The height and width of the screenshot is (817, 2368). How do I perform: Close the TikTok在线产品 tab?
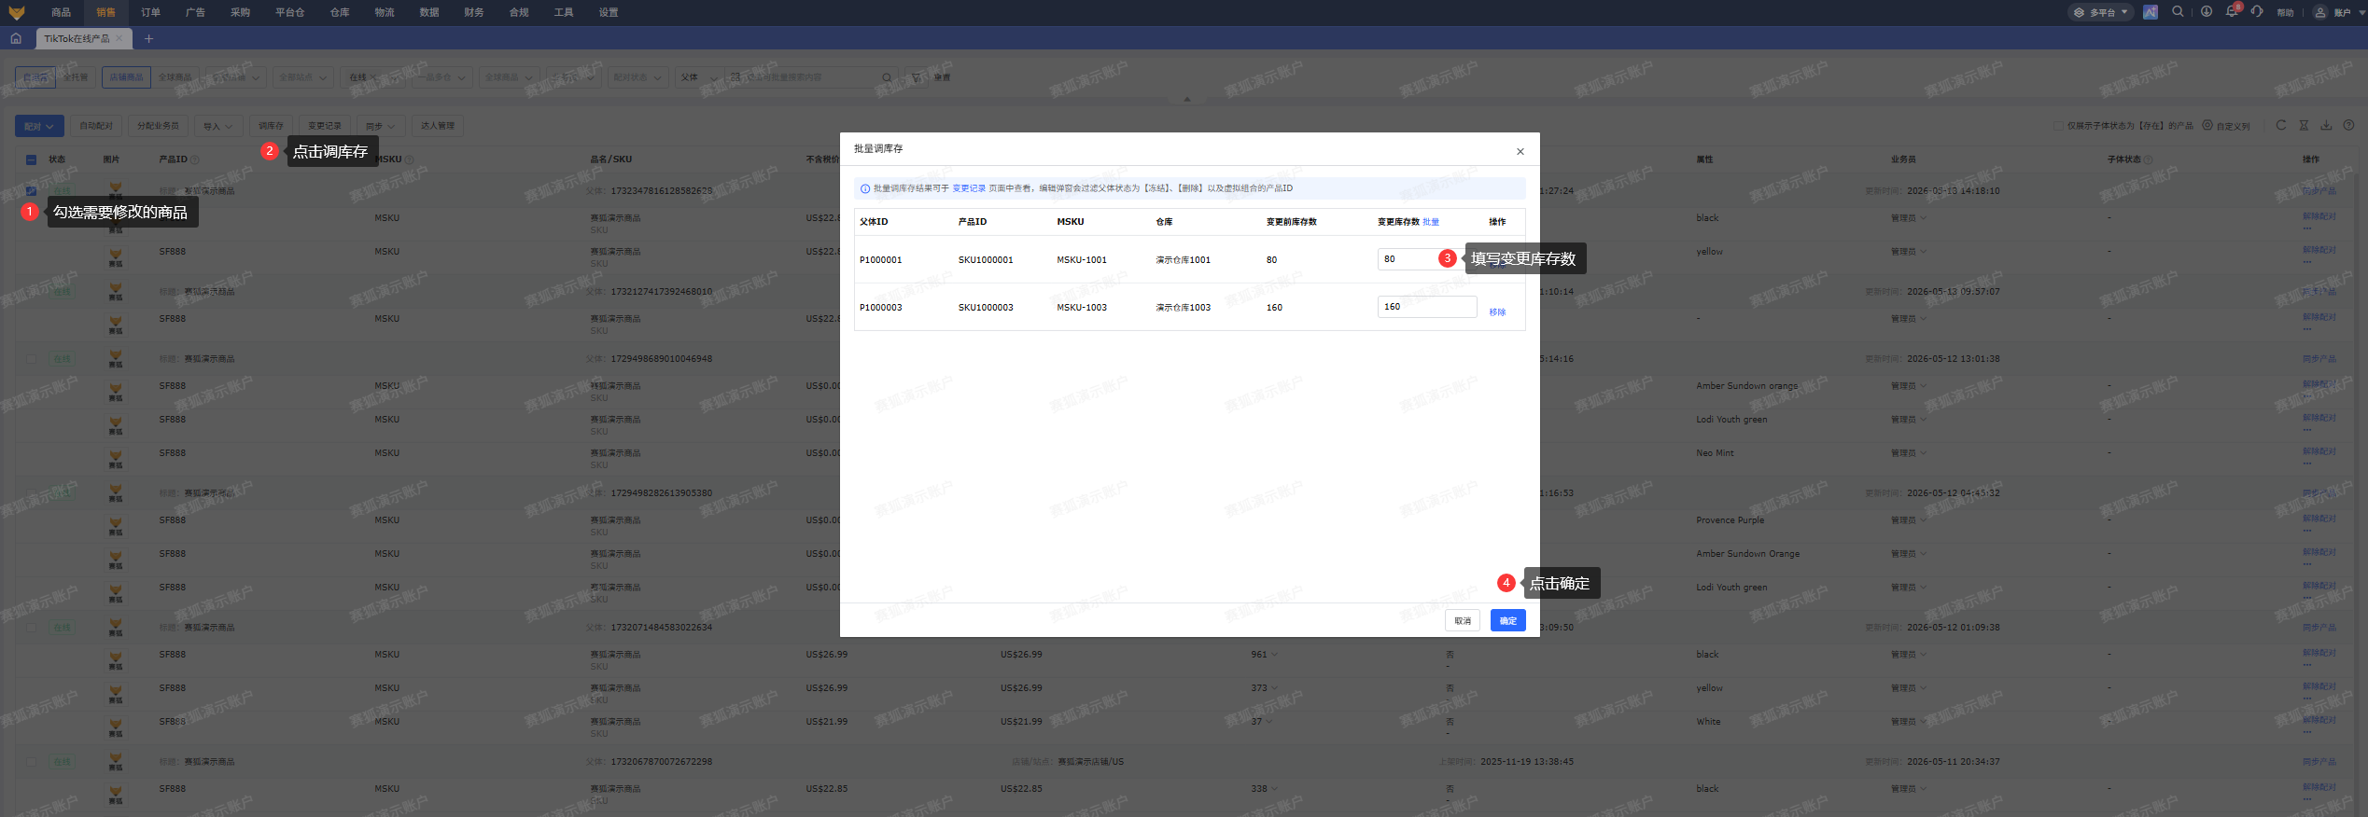click(x=119, y=38)
